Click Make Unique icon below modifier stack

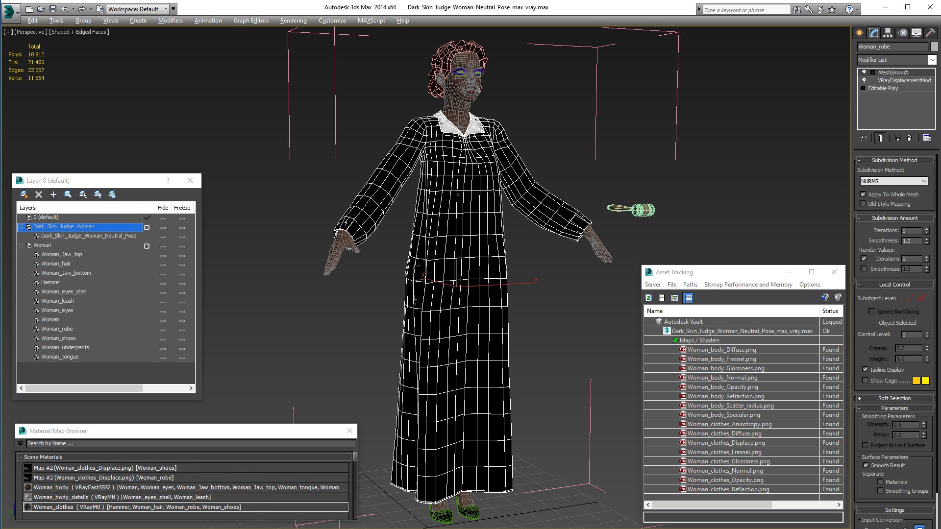pyautogui.click(x=897, y=138)
